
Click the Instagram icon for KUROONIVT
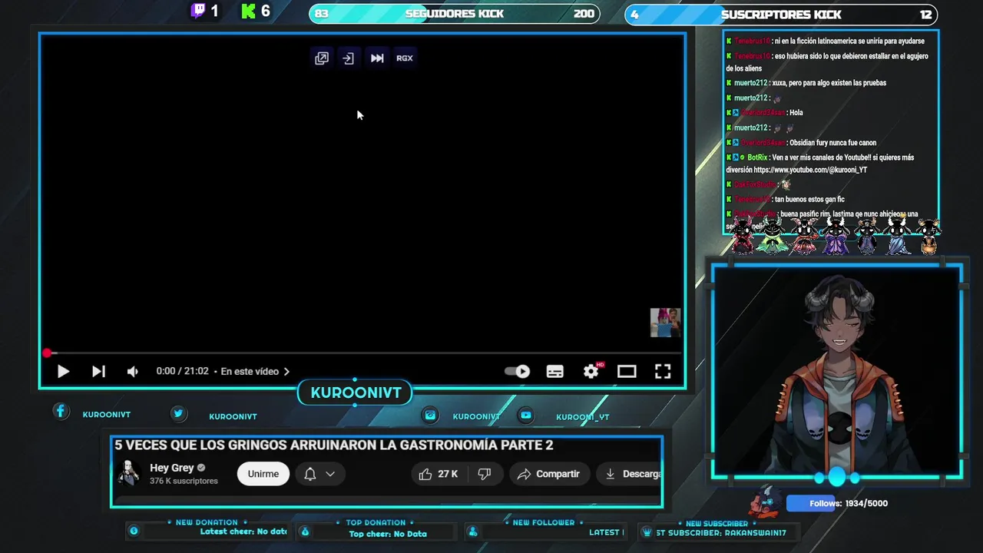[x=430, y=416]
